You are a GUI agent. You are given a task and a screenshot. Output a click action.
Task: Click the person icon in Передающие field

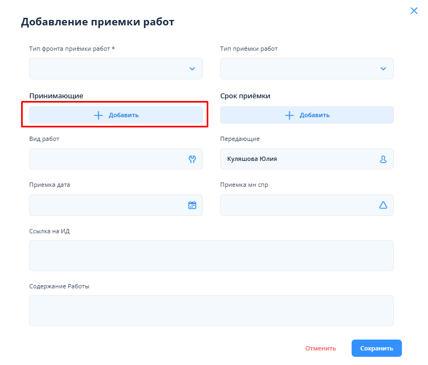pyautogui.click(x=383, y=159)
